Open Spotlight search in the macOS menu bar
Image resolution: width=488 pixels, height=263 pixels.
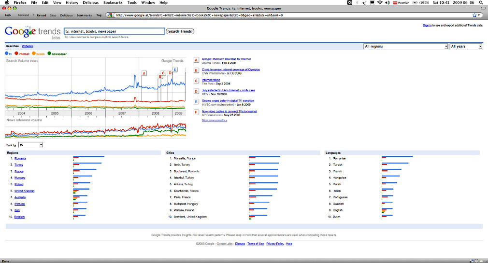pos(480,3)
